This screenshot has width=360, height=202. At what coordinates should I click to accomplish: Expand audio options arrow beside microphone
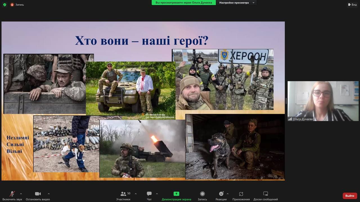21,194
